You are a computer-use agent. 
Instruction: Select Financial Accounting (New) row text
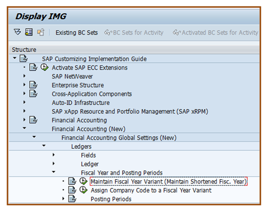(88, 129)
